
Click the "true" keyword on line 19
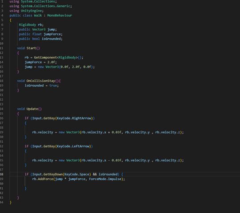click(53, 86)
